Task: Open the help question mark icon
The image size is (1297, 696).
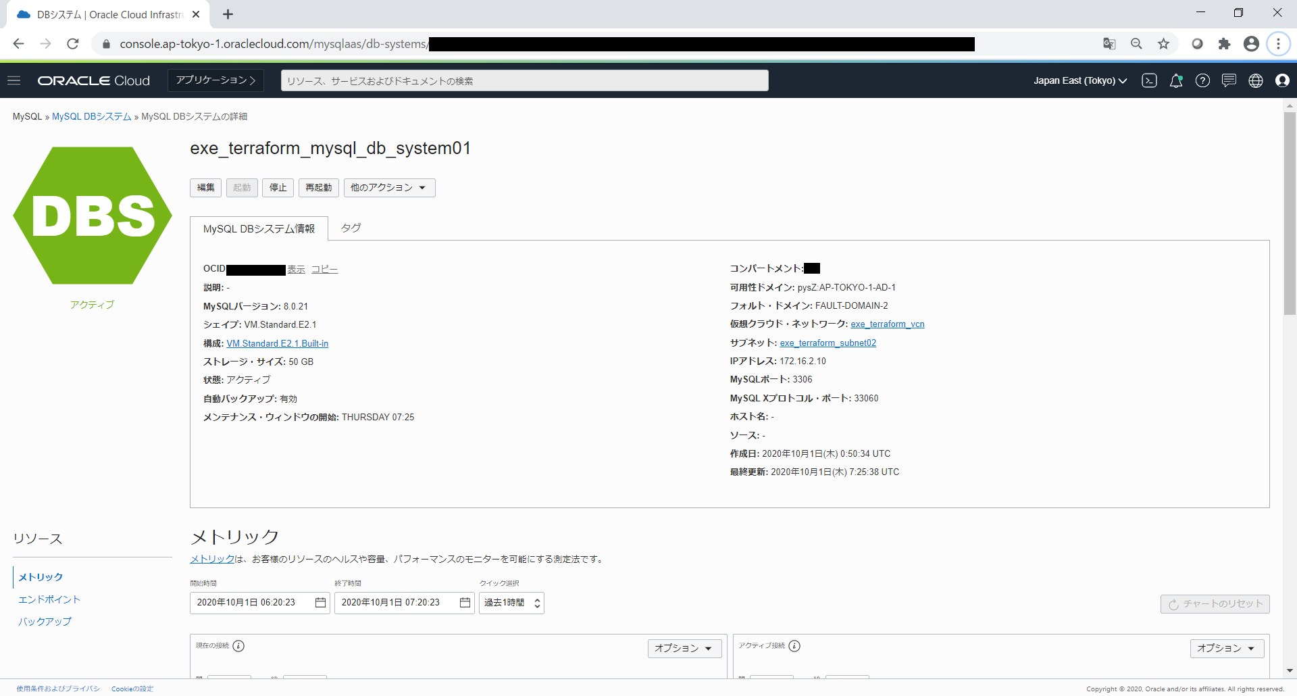Action: click(x=1202, y=80)
